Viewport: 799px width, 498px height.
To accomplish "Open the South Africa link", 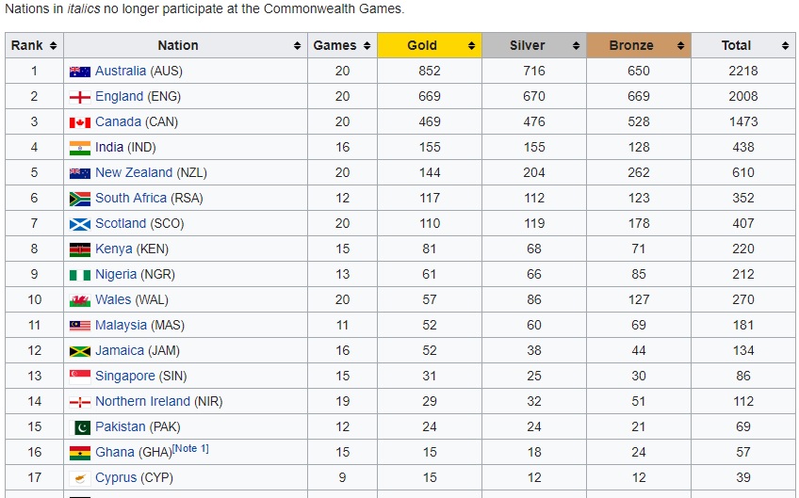I will click(131, 198).
